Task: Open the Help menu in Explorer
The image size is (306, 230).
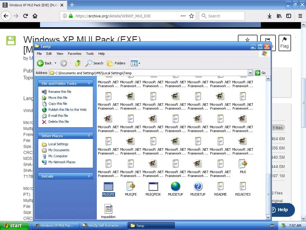Action: click(x=101, y=54)
